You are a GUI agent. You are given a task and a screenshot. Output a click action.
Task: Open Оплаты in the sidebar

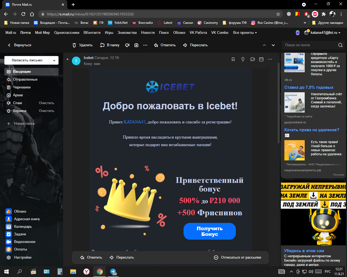click(x=17, y=249)
